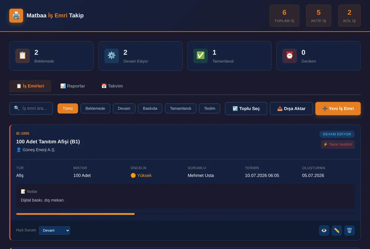370x249 pixels.
Task: Click the title 100 Adet Tanıtım Afişi (B1)
Action: pos(48,141)
